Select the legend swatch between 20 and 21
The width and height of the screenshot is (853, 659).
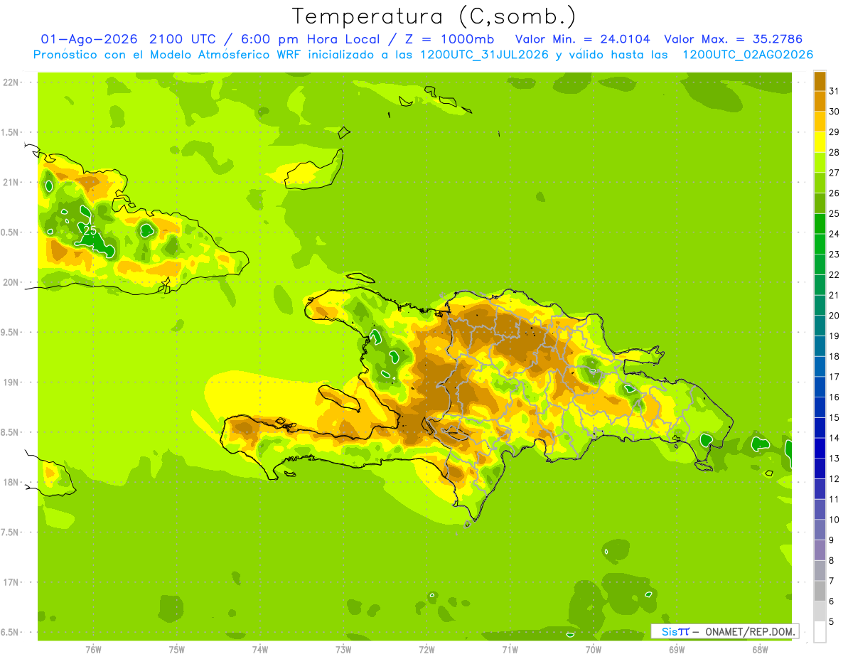[820, 305]
